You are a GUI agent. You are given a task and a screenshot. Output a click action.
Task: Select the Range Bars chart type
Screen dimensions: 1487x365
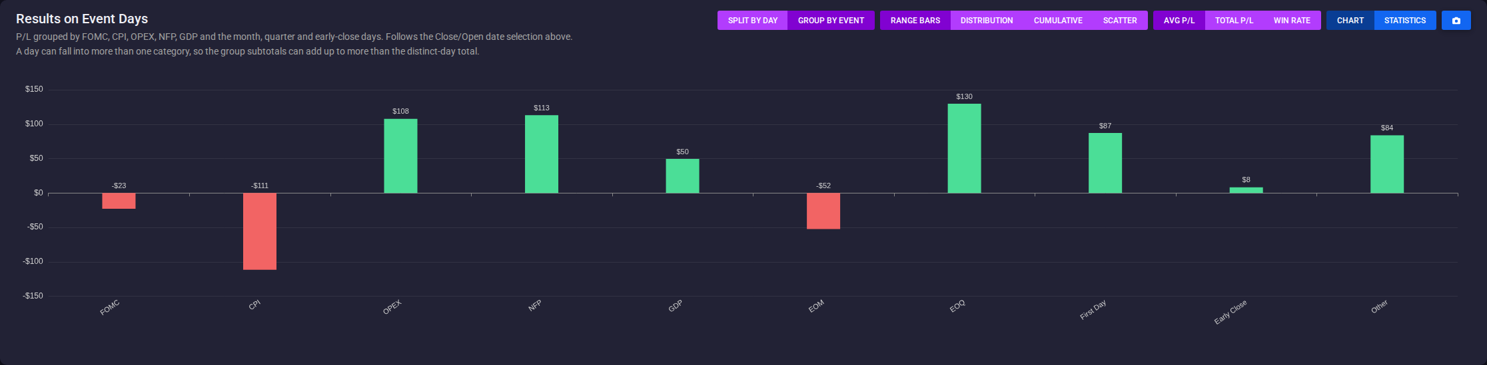click(x=915, y=21)
